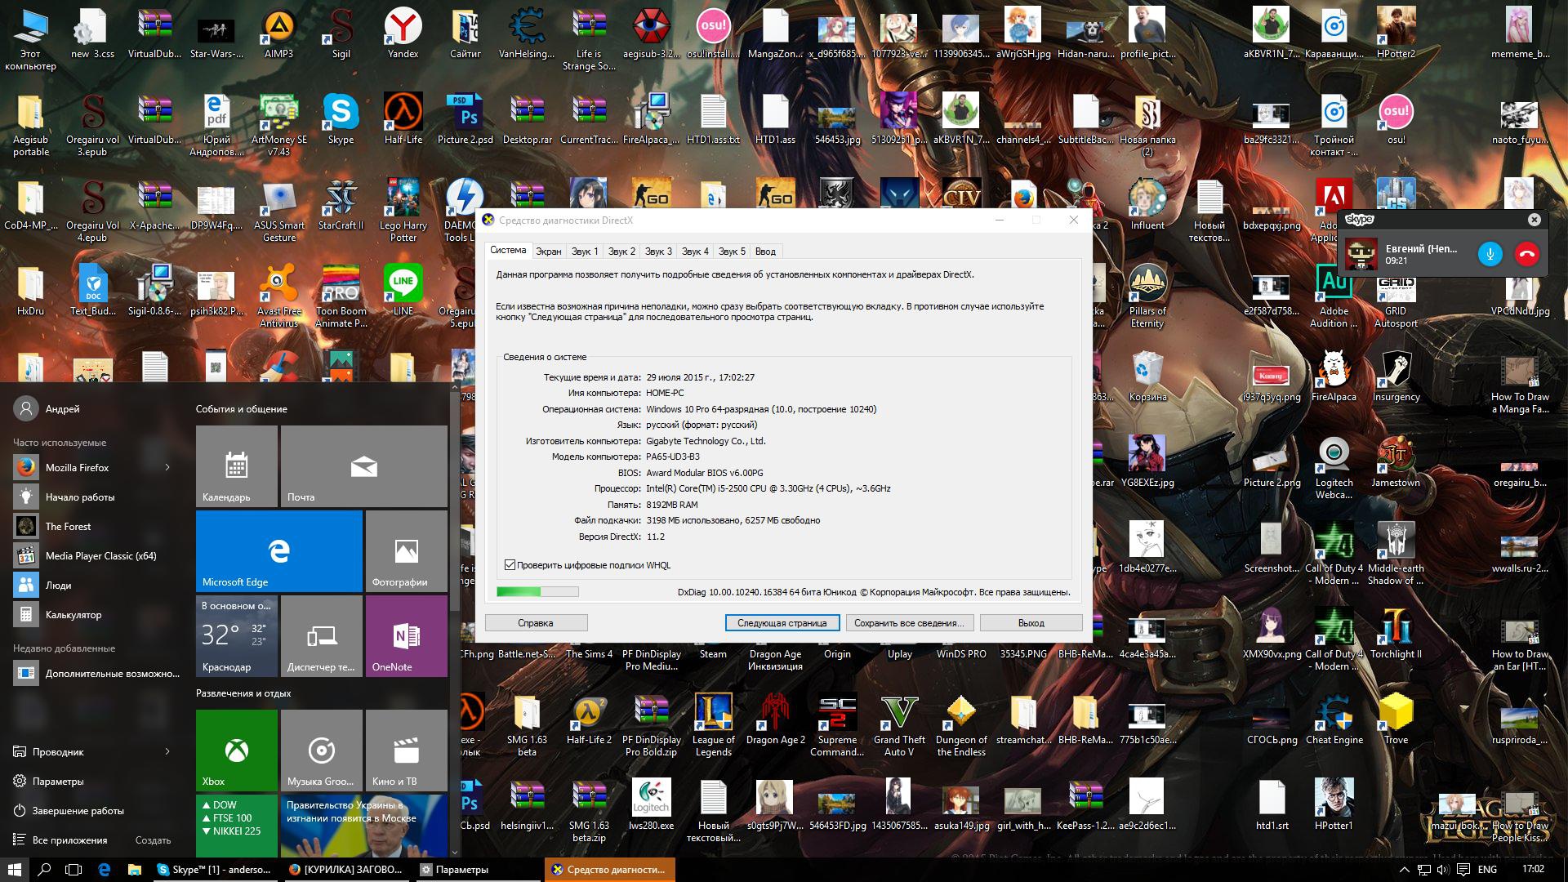This screenshot has width=1568, height=882.
Task: Show hidden system tray icons chevron
Action: click(1404, 870)
